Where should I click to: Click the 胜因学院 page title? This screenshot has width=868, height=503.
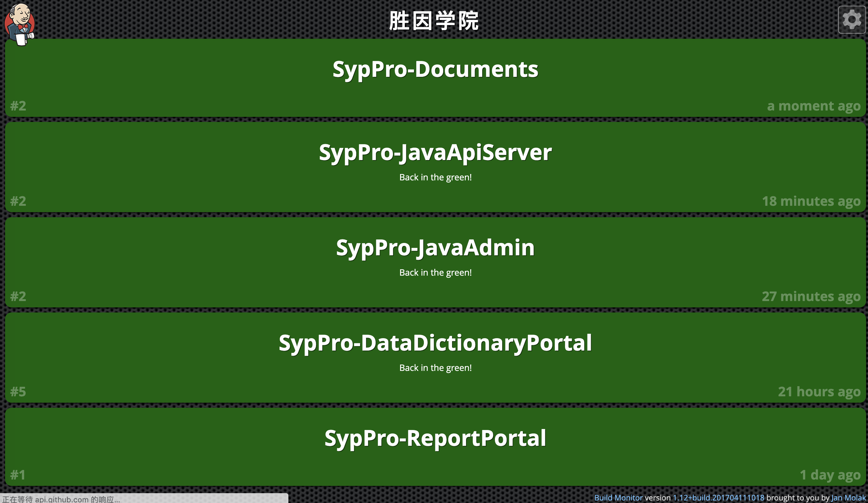pyautogui.click(x=434, y=21)
